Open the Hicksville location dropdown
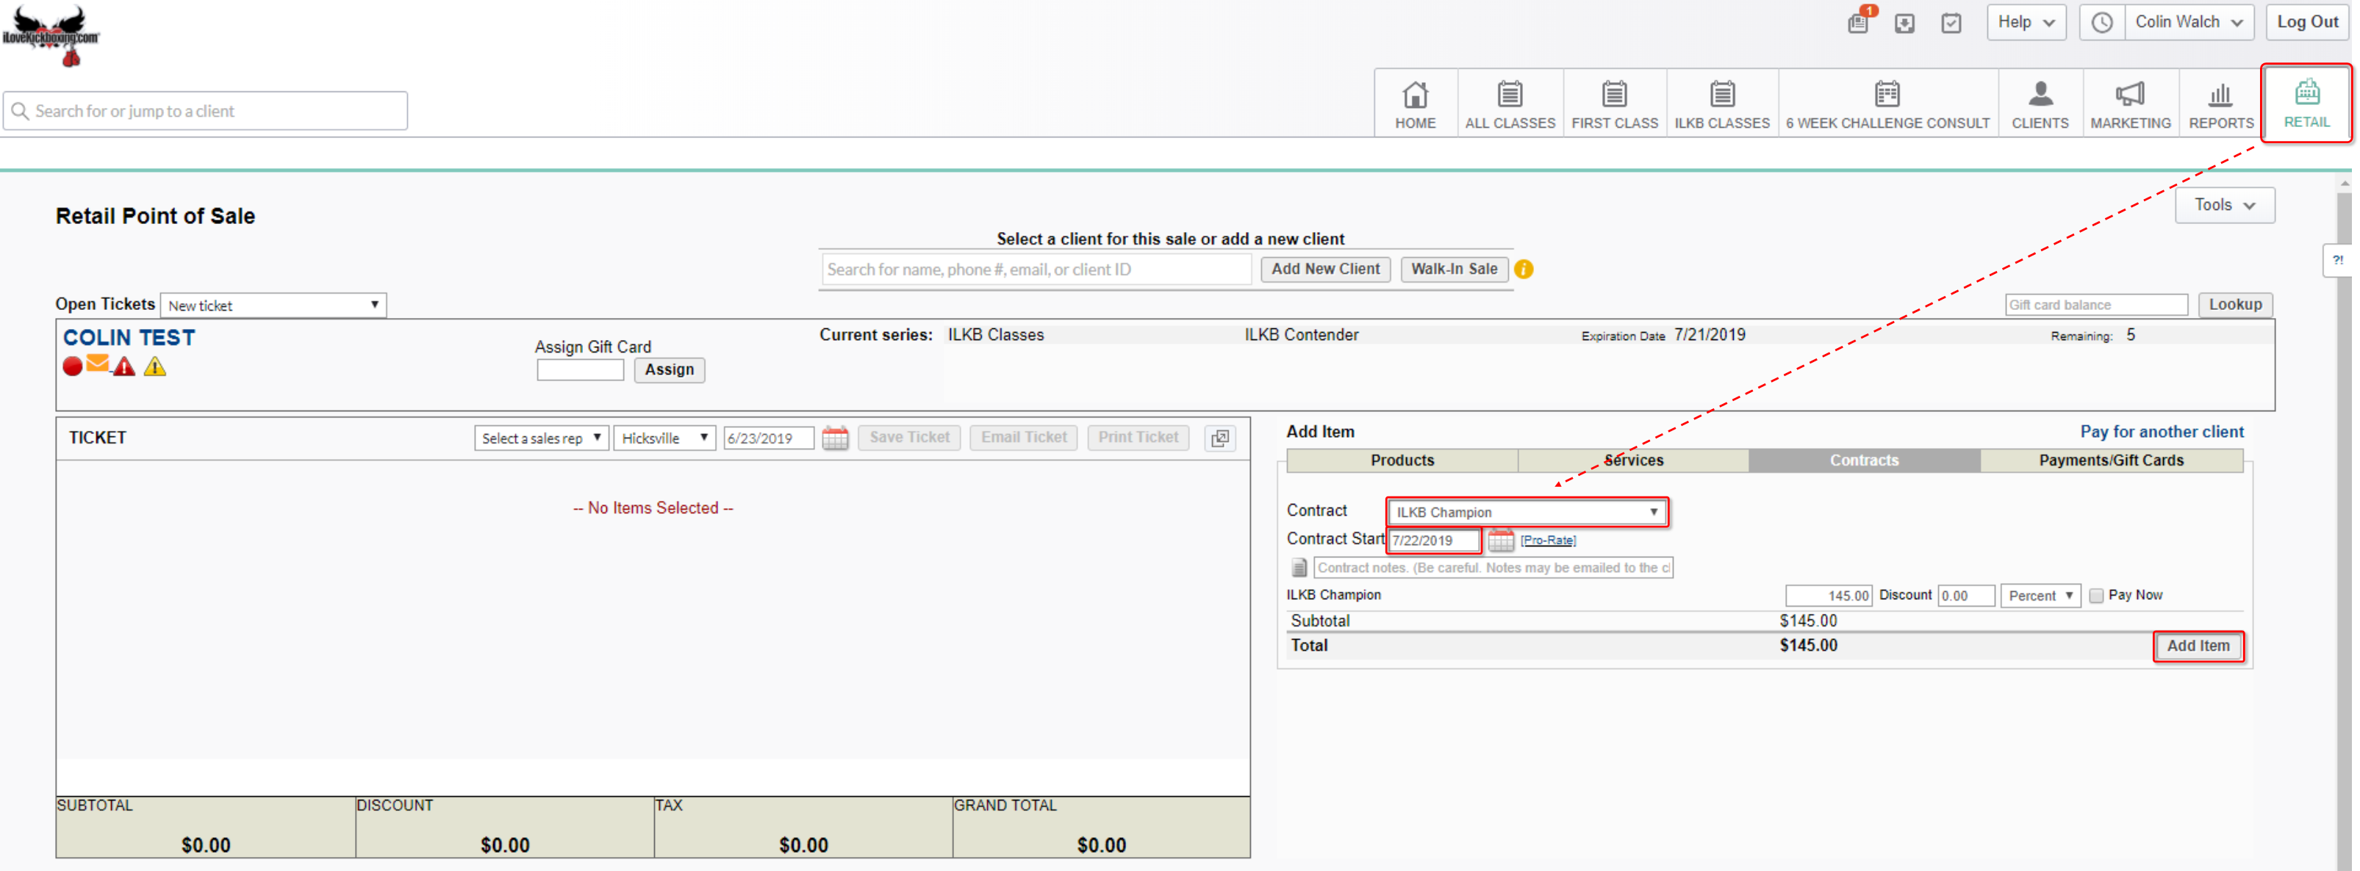 664,438
